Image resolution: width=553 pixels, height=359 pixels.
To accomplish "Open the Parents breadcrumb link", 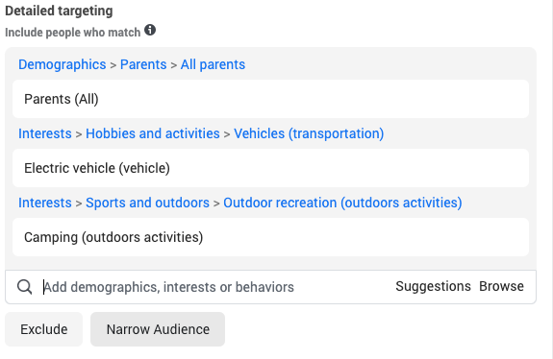I will pos(143,64).
